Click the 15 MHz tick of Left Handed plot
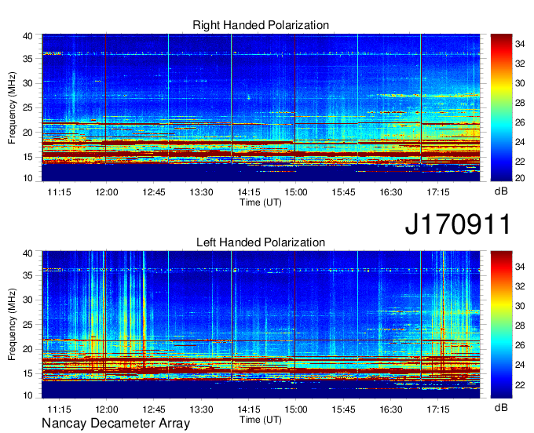This screenshot has height=433, width=534. coord(28,374)
